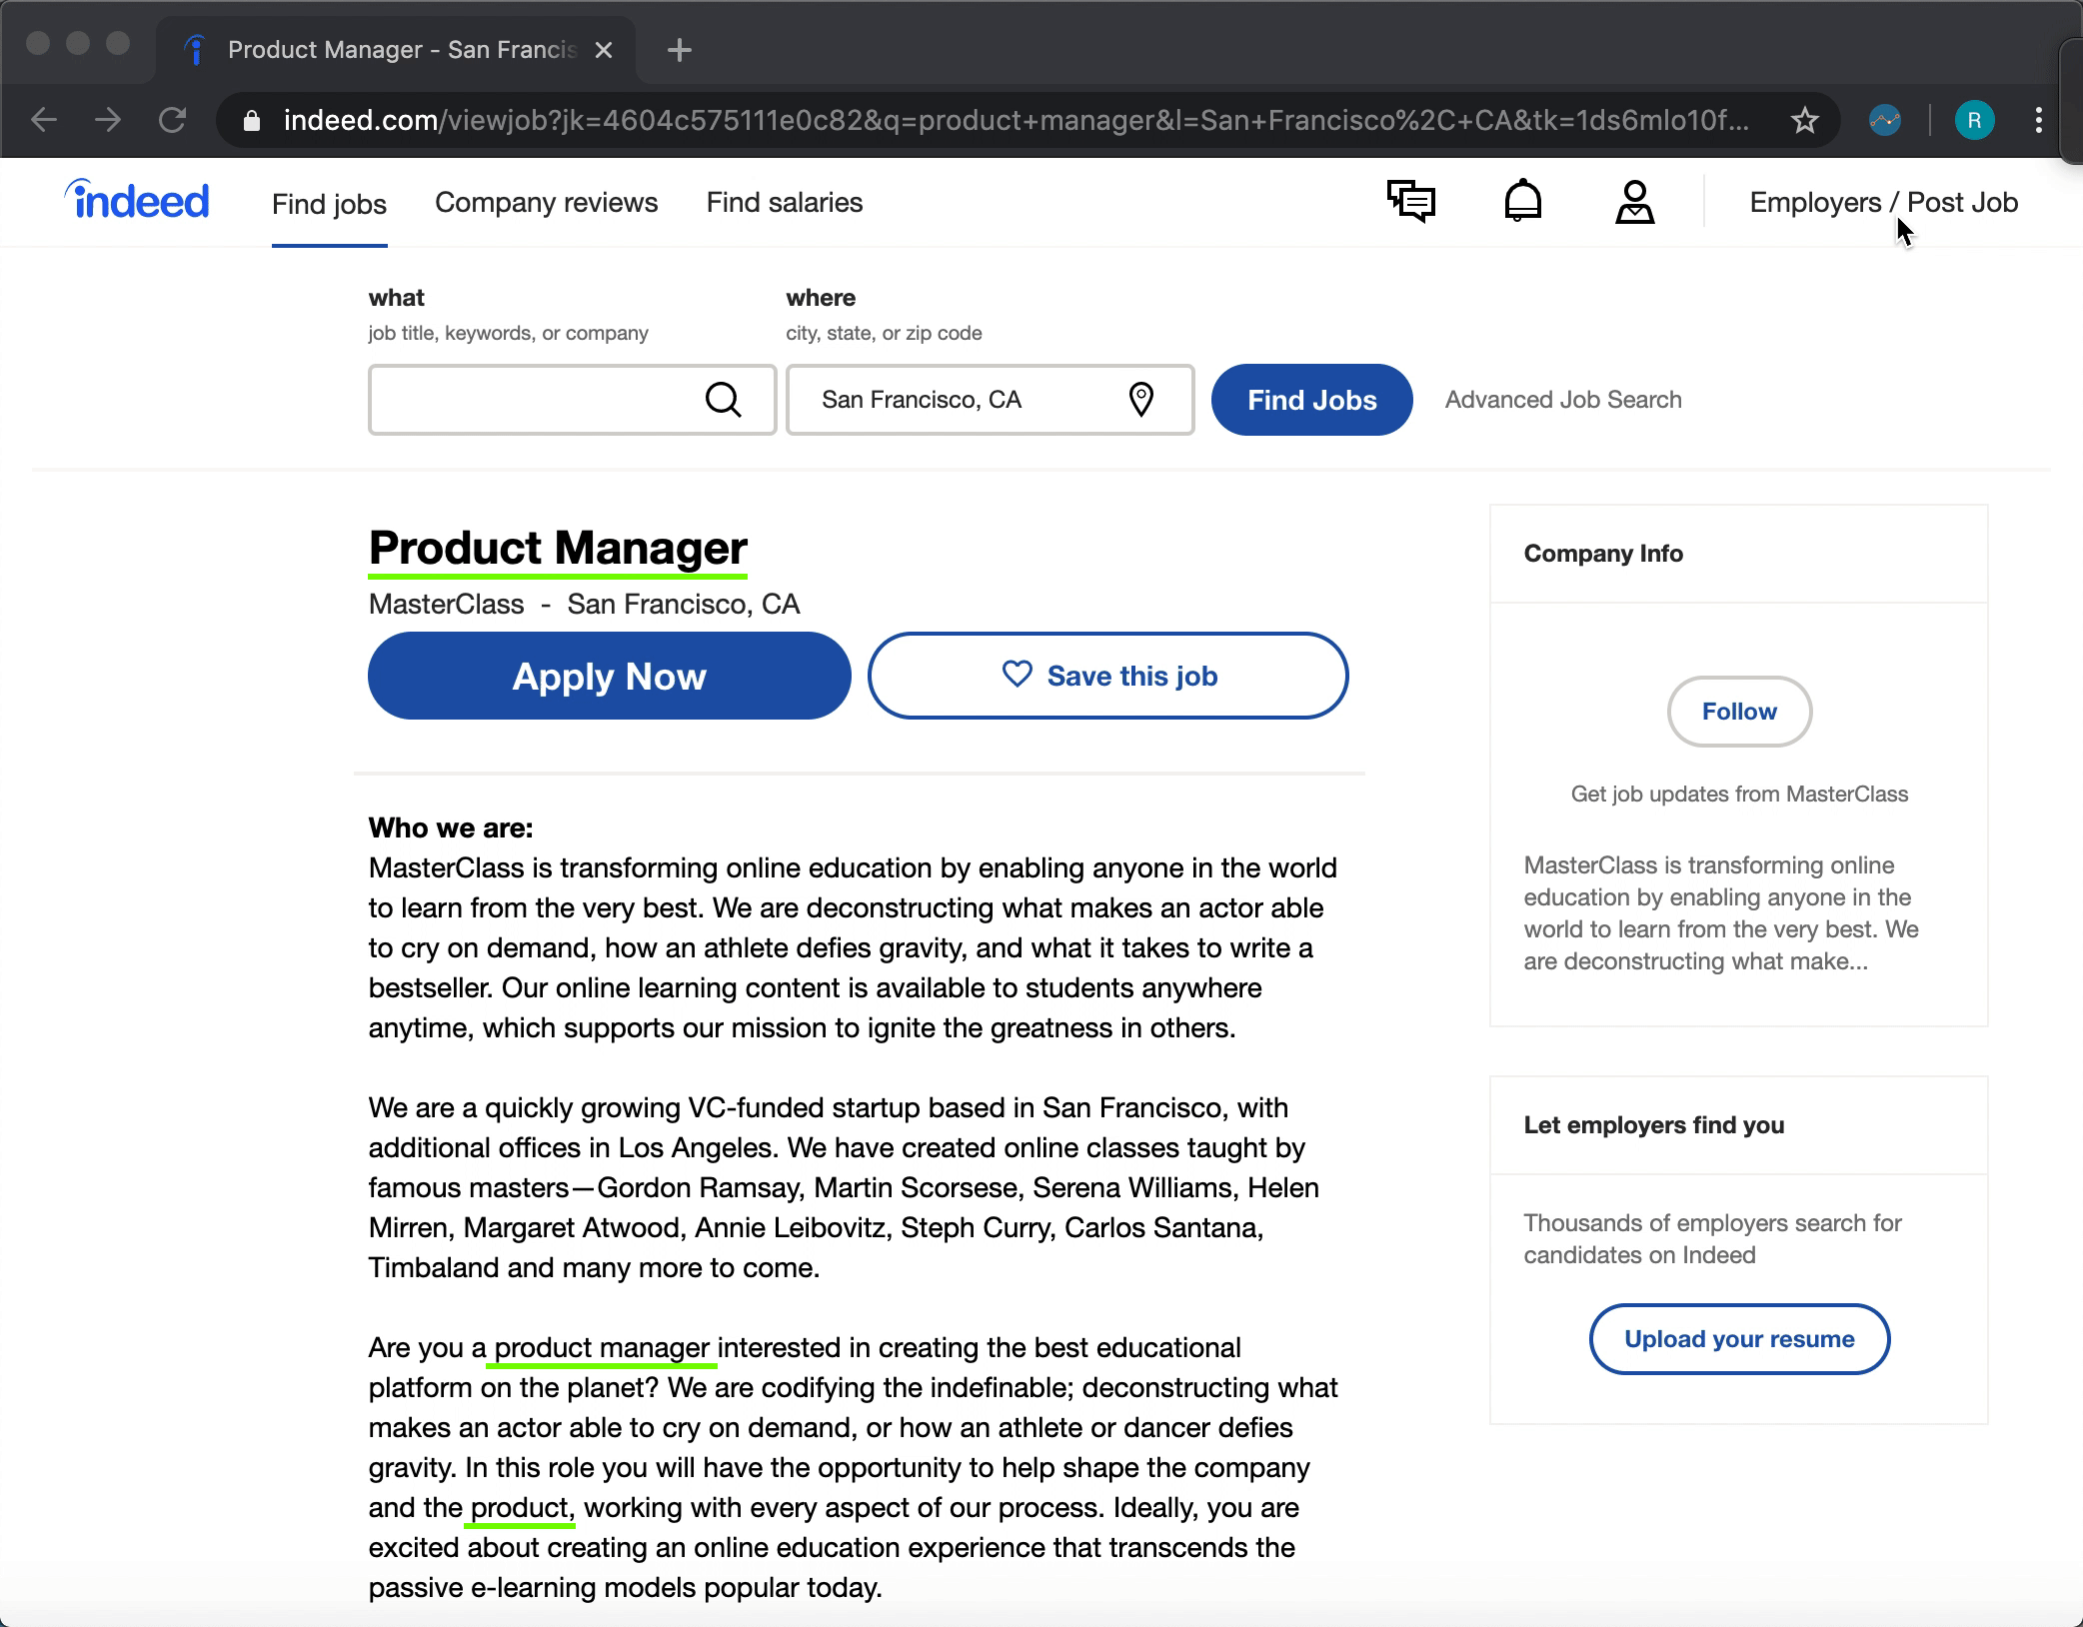Image resolution: width=2083 pixels, height=1627 pixels.
Task: Click the browser address bar URL
Action: coord(1016,121)
